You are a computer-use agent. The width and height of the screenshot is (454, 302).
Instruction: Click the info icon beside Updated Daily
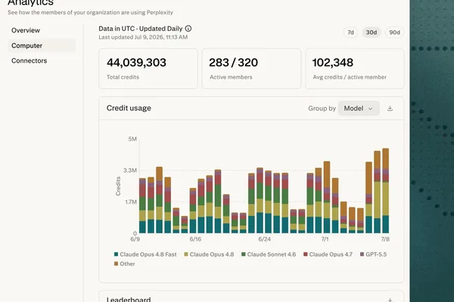coord(188,29)
